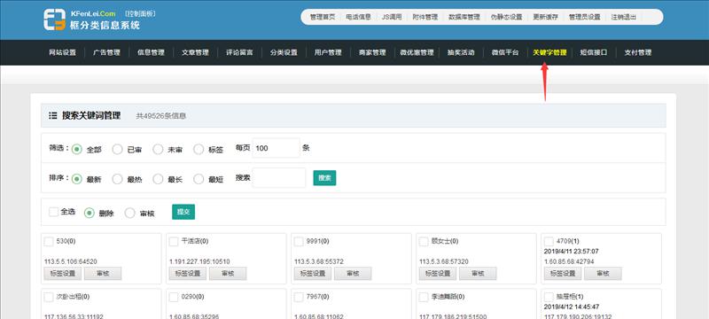
Task: Sort by 最热 radio option
Action: tap(118, 179)
